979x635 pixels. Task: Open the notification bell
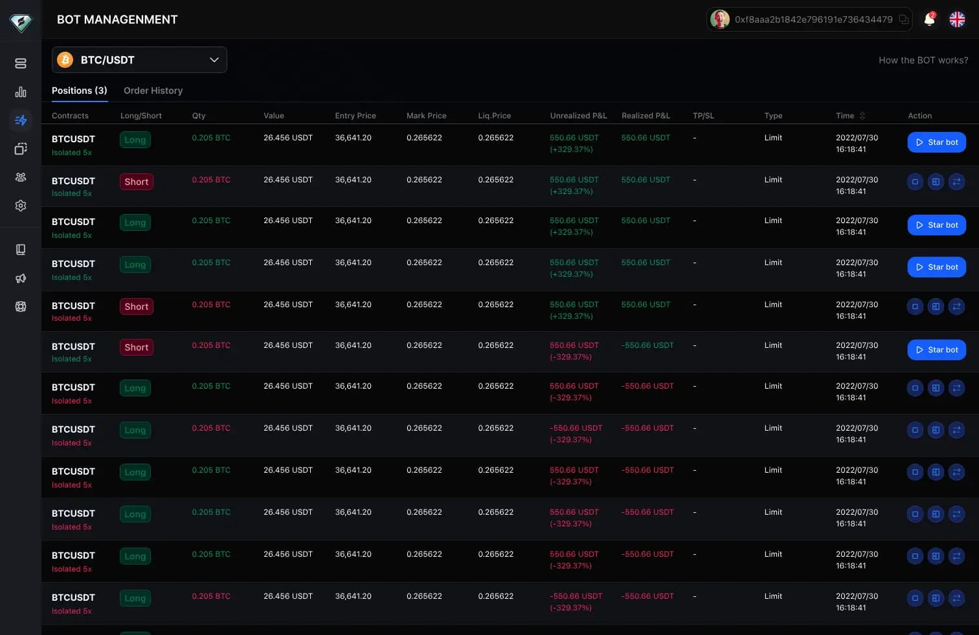tap(929, 19)
